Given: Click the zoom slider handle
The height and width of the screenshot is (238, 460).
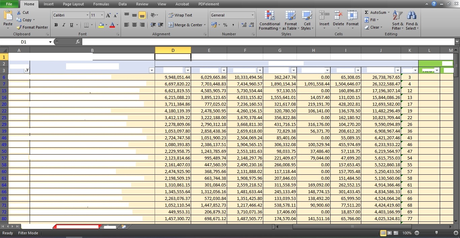Looking at the screenshot, I should coord(436,233).
